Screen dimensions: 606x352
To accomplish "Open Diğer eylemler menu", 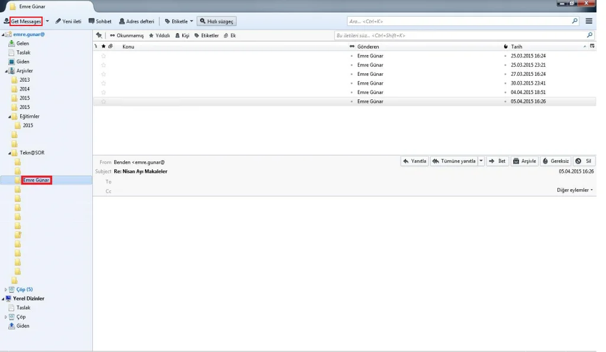I will [575, 190].
